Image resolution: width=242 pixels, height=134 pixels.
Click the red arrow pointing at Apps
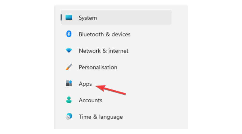point(111,90)
